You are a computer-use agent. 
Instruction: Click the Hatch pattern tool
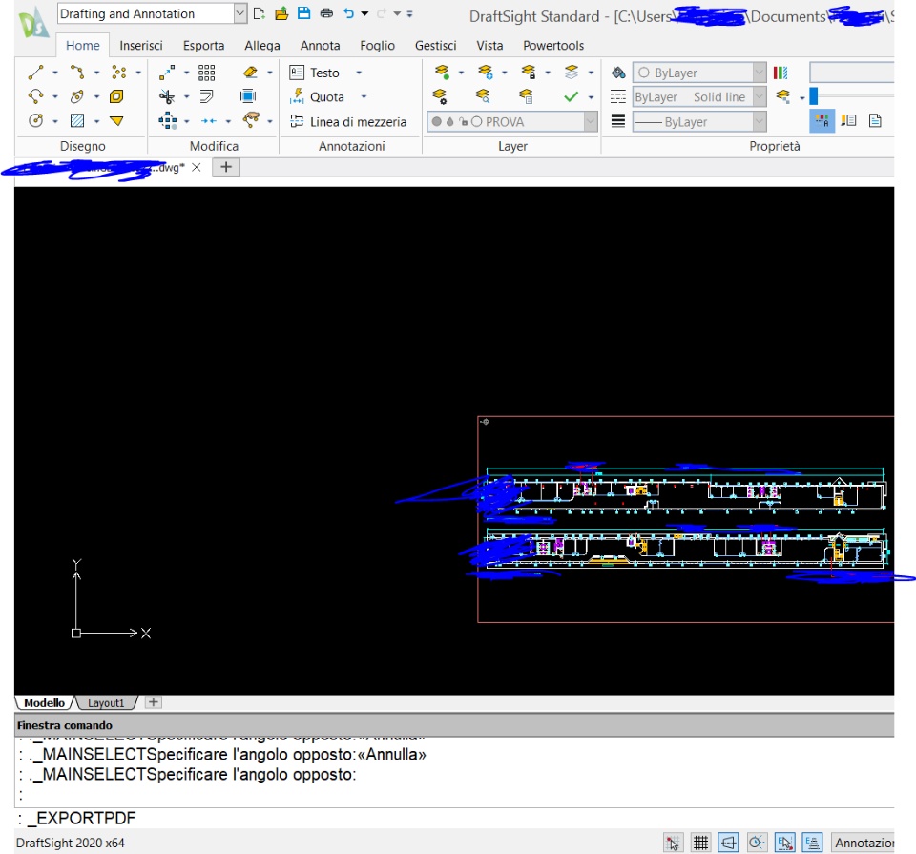click(x=77, y=121)
